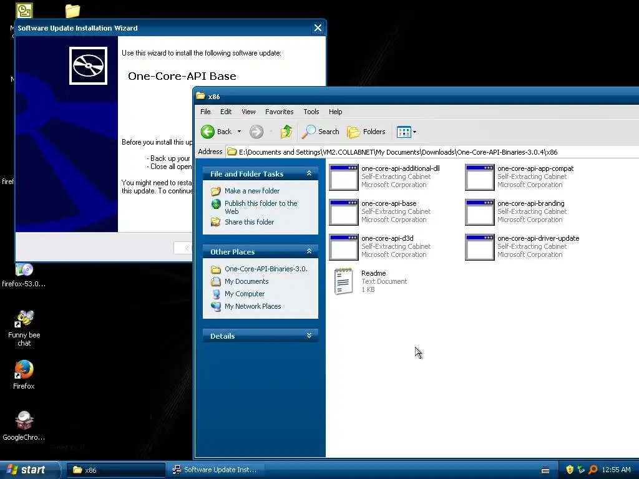Click the x86 explorer window title bar
The width and height of the screenshot is (639, 479).
416,97
